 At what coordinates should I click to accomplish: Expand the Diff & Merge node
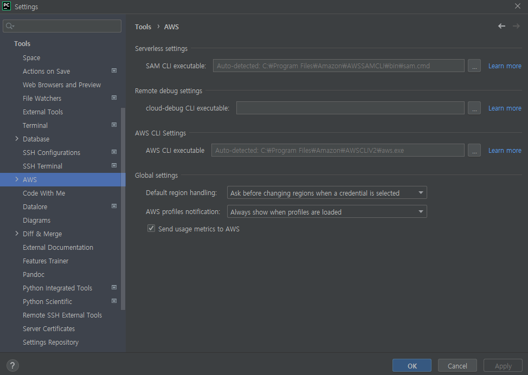[x=17, y=234]
